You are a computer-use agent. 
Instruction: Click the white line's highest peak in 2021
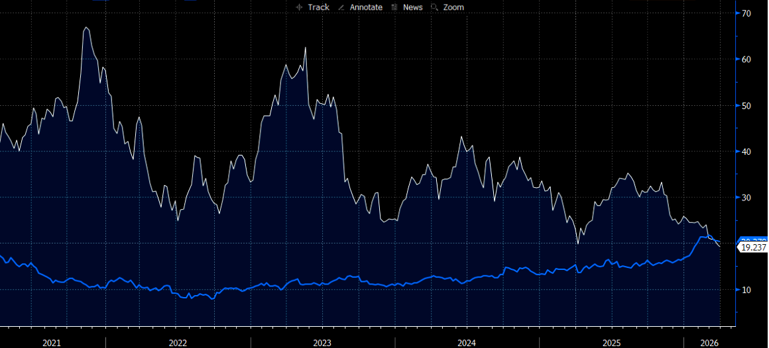pos(86,28)
